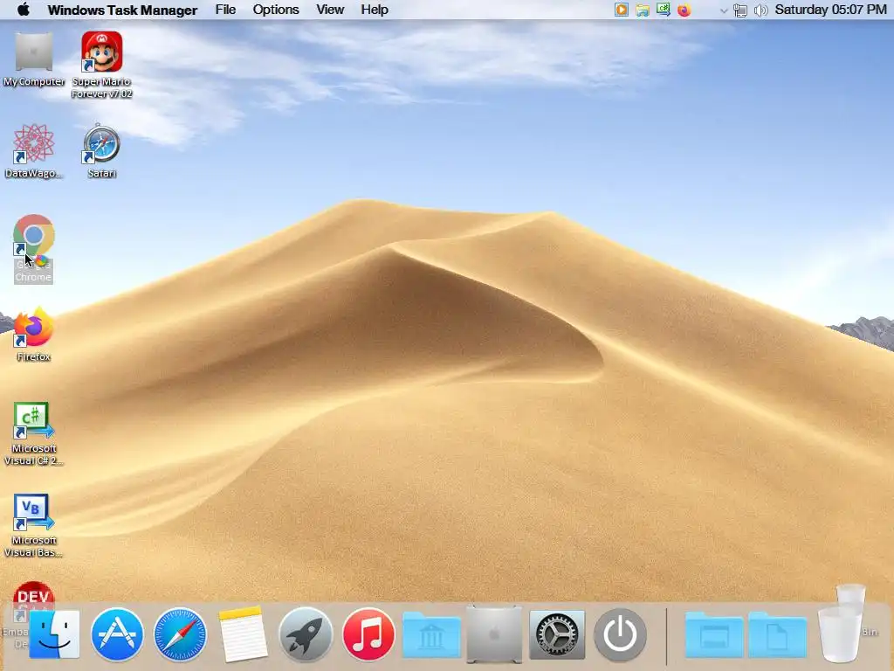The width and height of the screenshot is (894, 671).
Task: Expand the hidden tray icons chevron
Action: point(724,10)
